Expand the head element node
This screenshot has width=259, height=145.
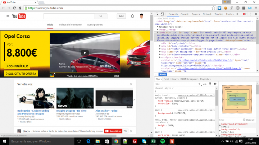coord(158,30)
